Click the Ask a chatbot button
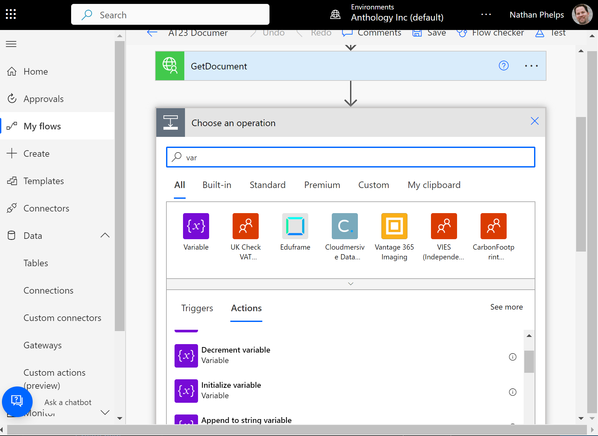The width and height of the screenshot is (598, 436). point(17,401)
